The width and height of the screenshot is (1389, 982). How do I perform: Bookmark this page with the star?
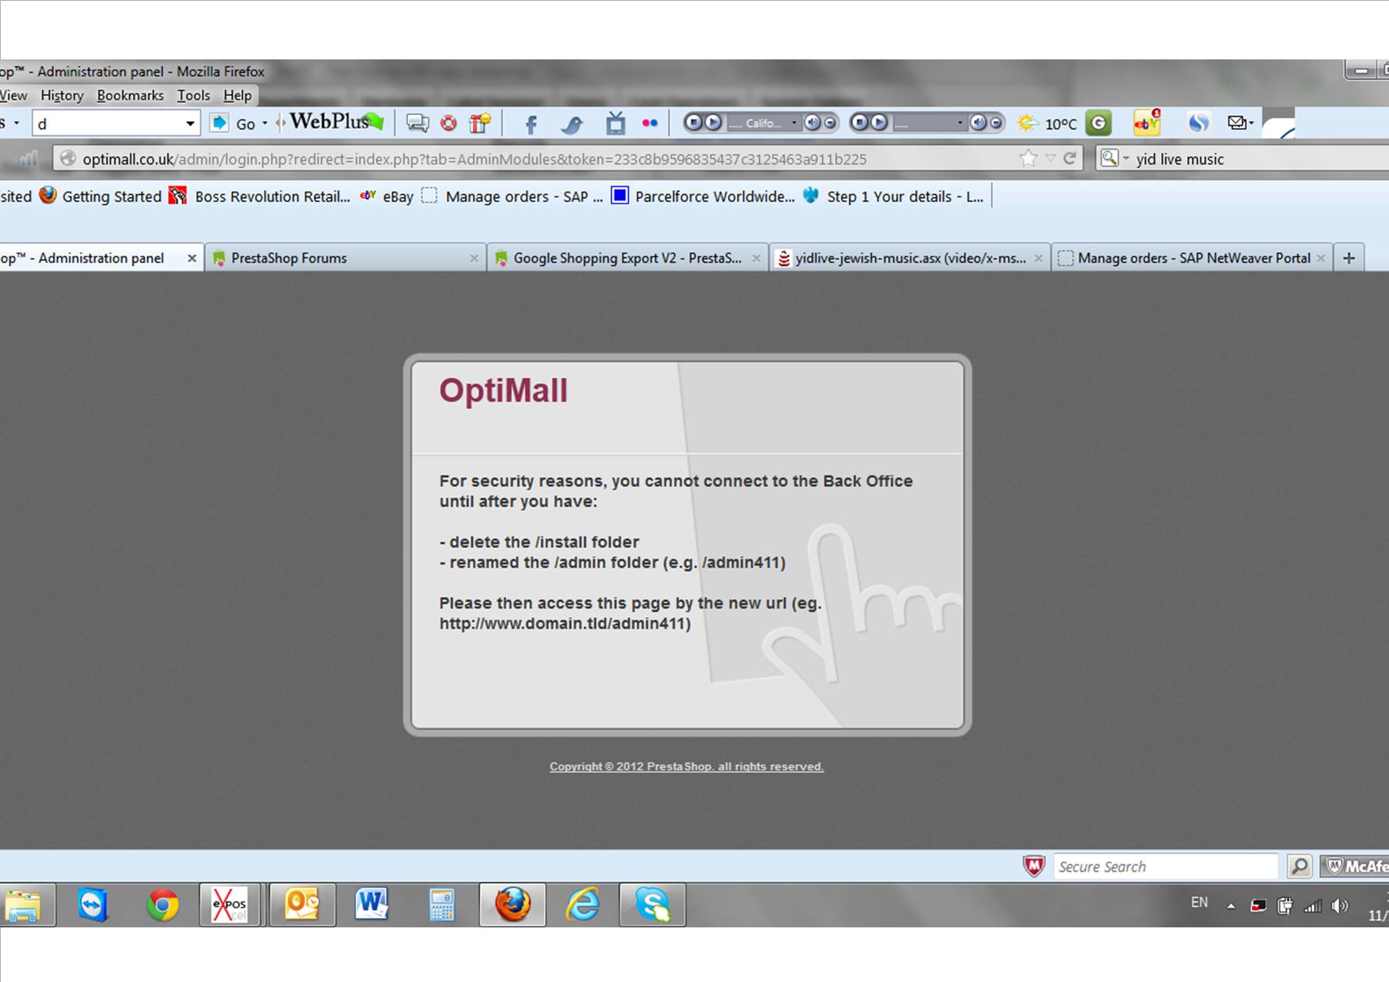coord(1028,158)
